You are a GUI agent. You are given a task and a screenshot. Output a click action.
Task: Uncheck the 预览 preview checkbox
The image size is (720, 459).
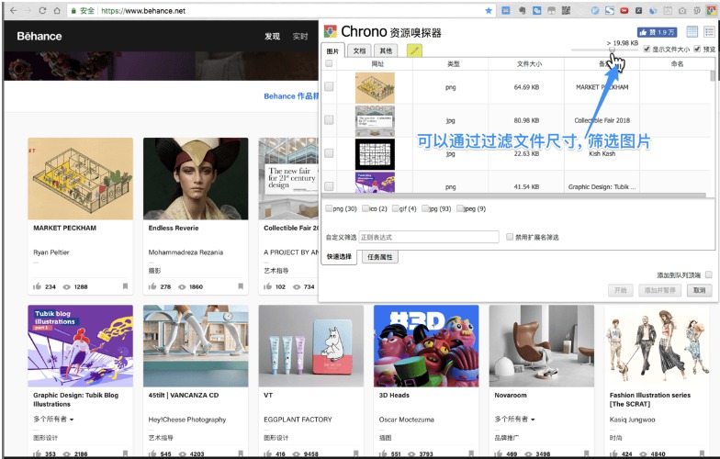point(697,49)
